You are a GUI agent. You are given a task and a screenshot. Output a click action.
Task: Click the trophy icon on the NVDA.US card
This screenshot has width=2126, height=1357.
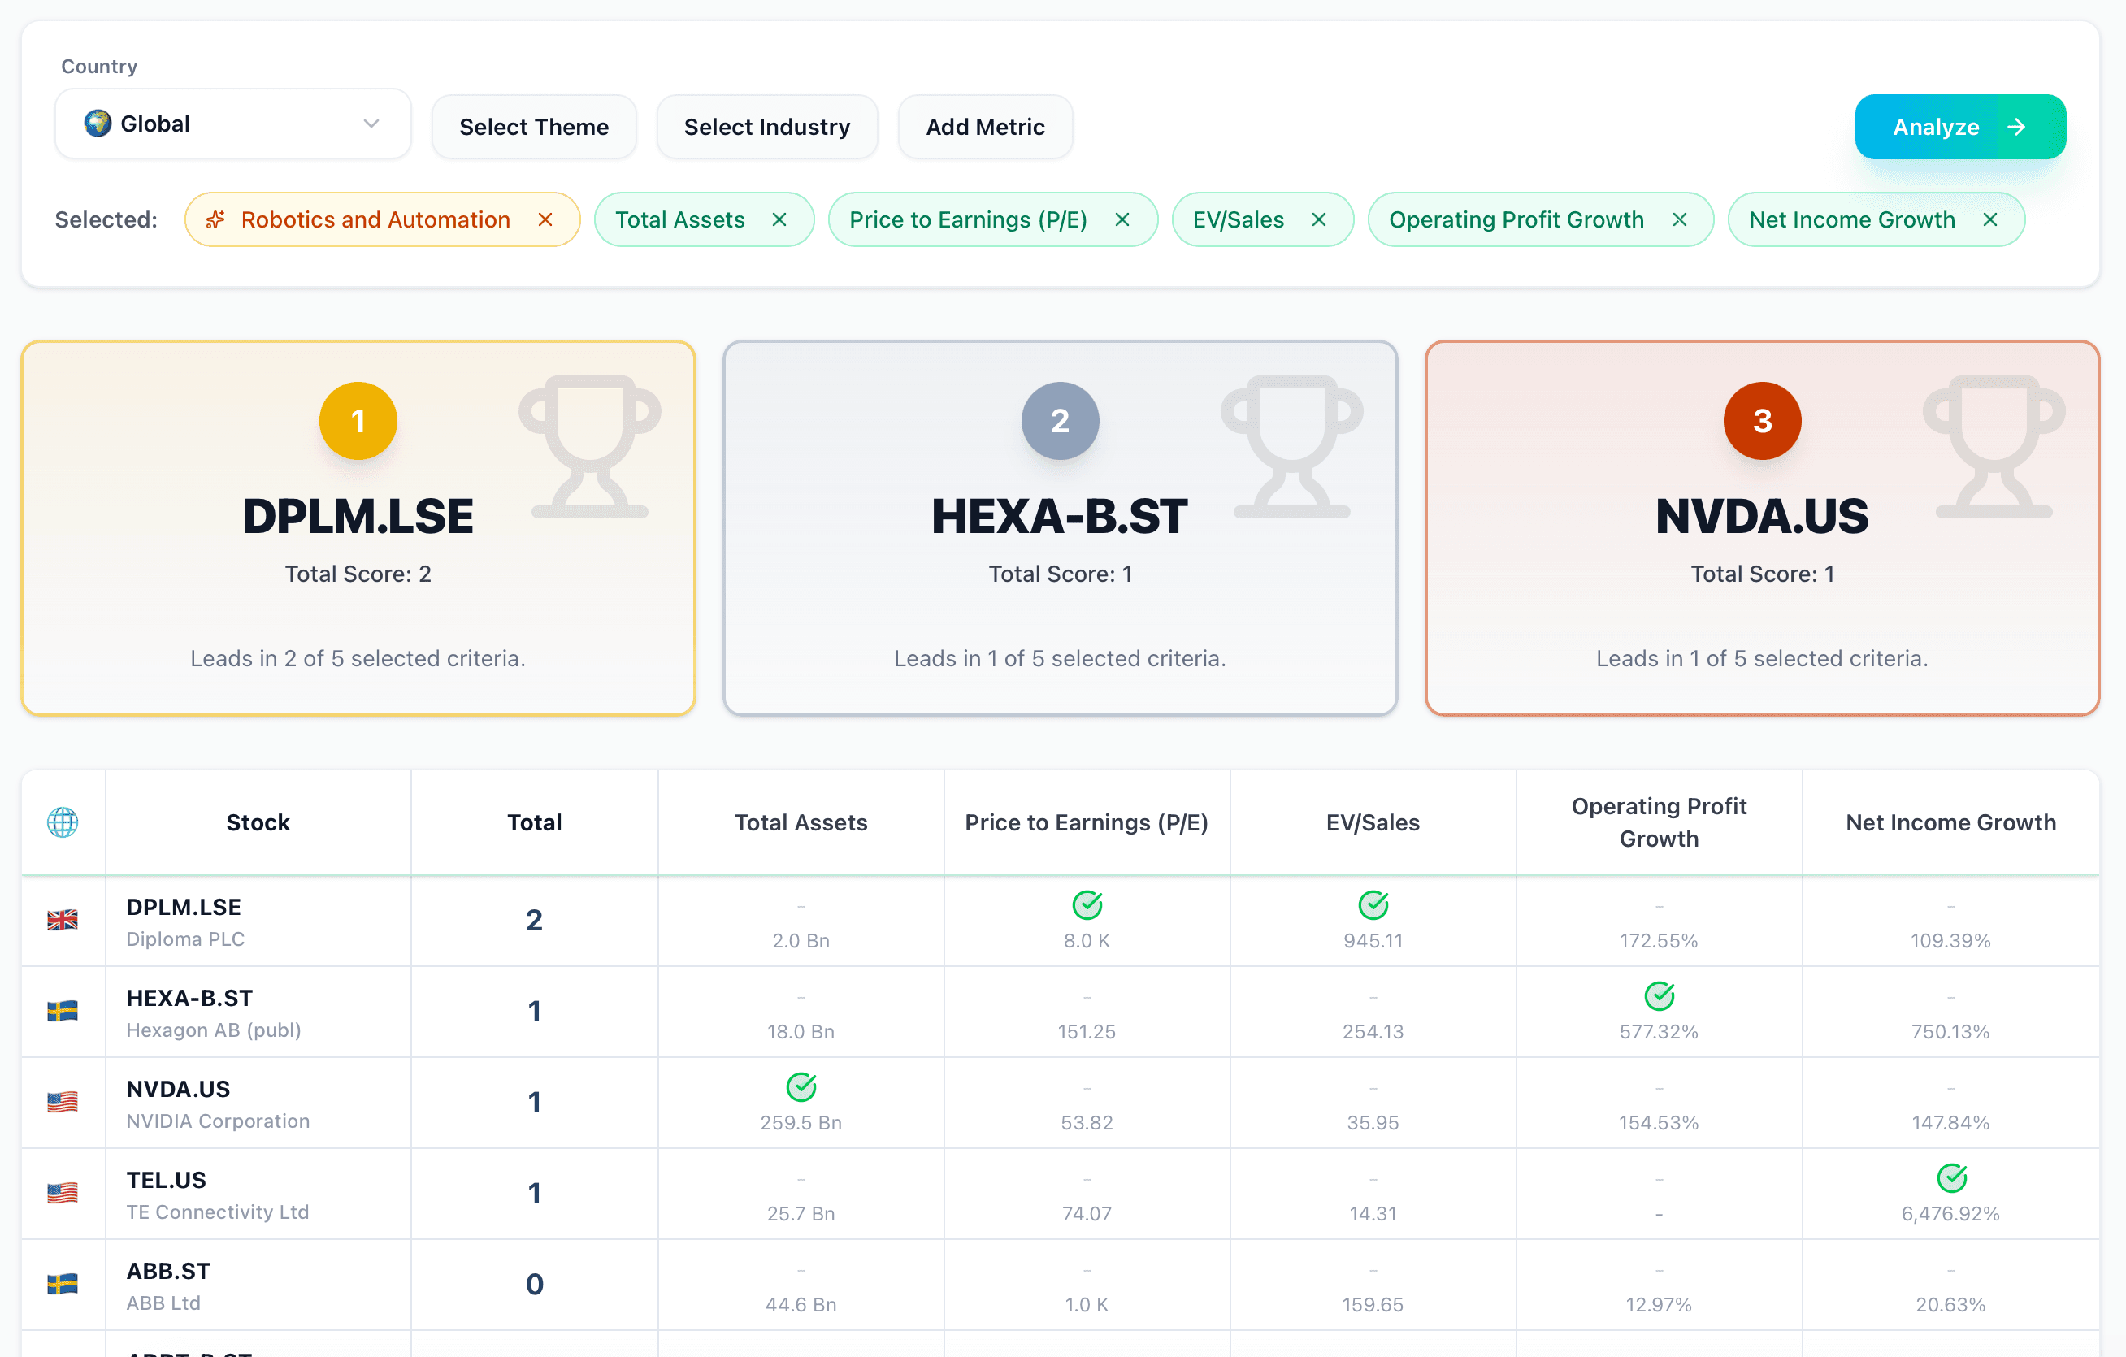[x=1994, y=447]
